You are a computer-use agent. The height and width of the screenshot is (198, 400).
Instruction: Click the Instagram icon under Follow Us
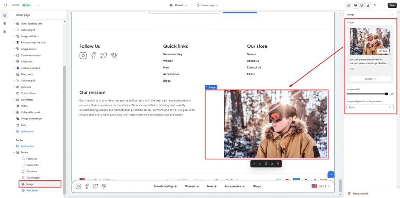click(83, 56)
